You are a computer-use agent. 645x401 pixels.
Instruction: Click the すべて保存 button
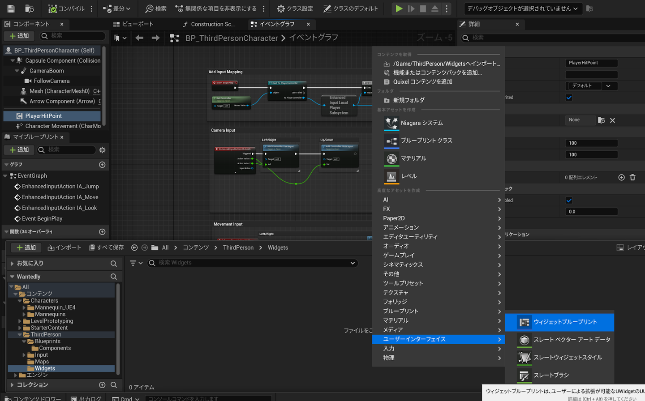click(x=107, y=247)
